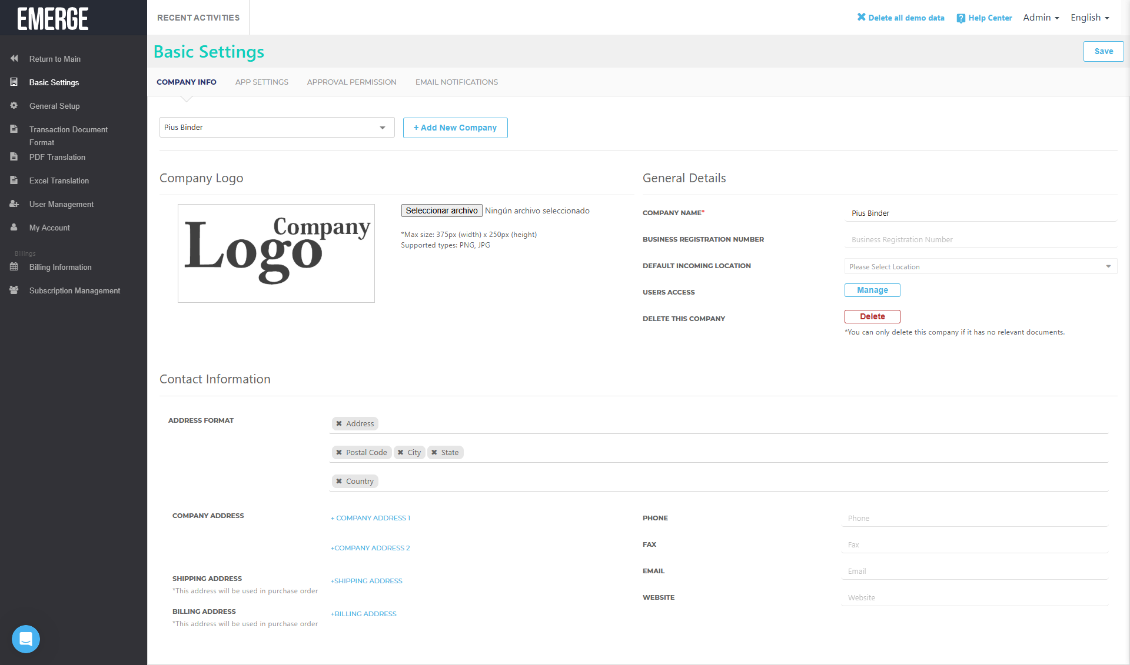Click the Subscription Management people icon
Image resolution: width=1130 pixels, height=665 pixels.
(14, 290)
